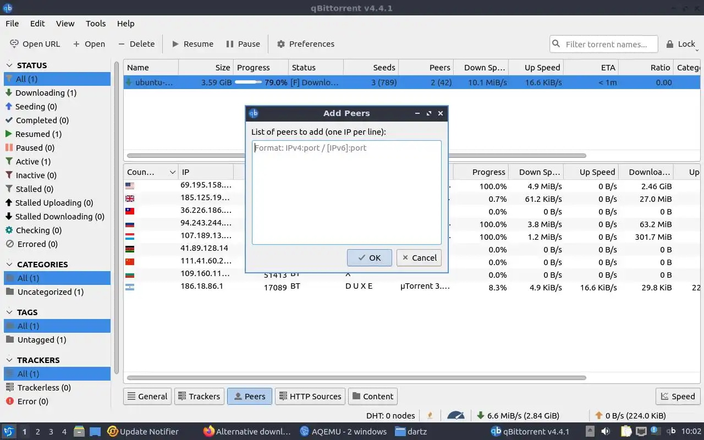This screenshot has width=704, height=440.
Task: Open the Edit menu
Action: [37, 24]
